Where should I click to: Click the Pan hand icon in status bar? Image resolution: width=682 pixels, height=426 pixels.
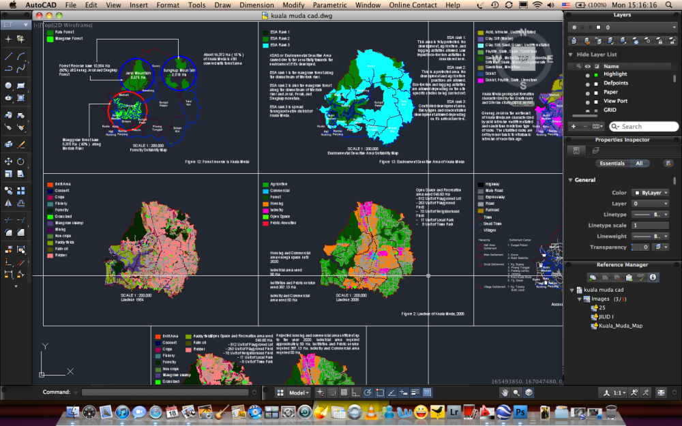(504, 393)
